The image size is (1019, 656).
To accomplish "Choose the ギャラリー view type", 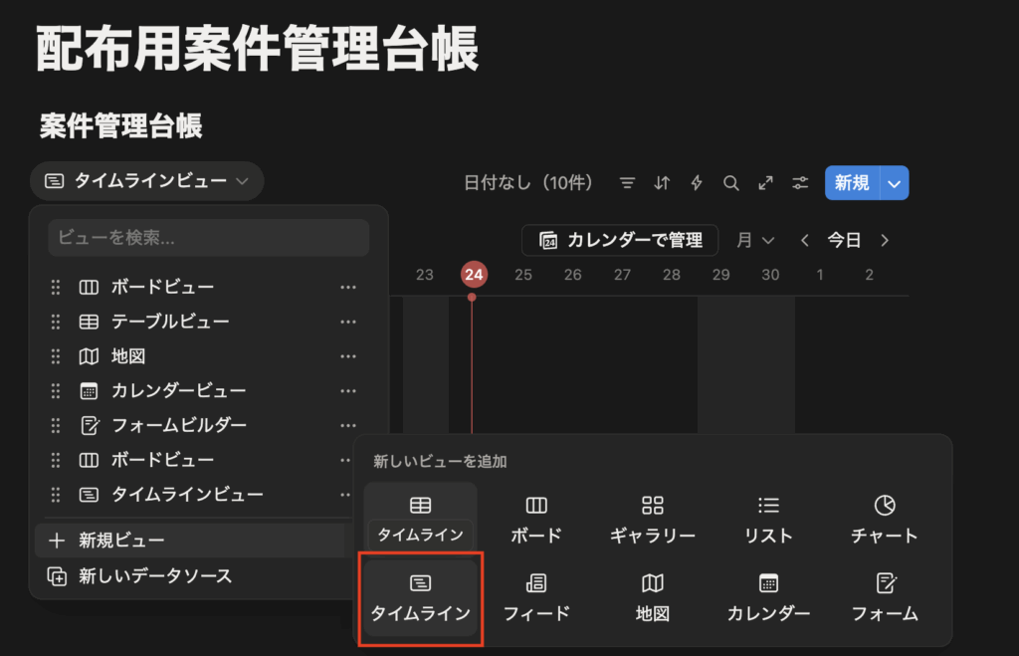I will pyautogui.click(x=652, y=520).
